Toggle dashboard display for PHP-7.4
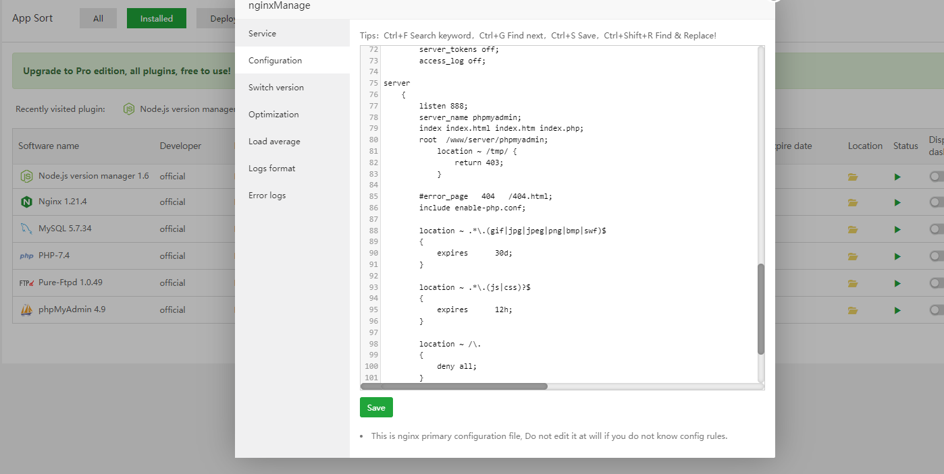944x474 pixels. click(937, 256)
